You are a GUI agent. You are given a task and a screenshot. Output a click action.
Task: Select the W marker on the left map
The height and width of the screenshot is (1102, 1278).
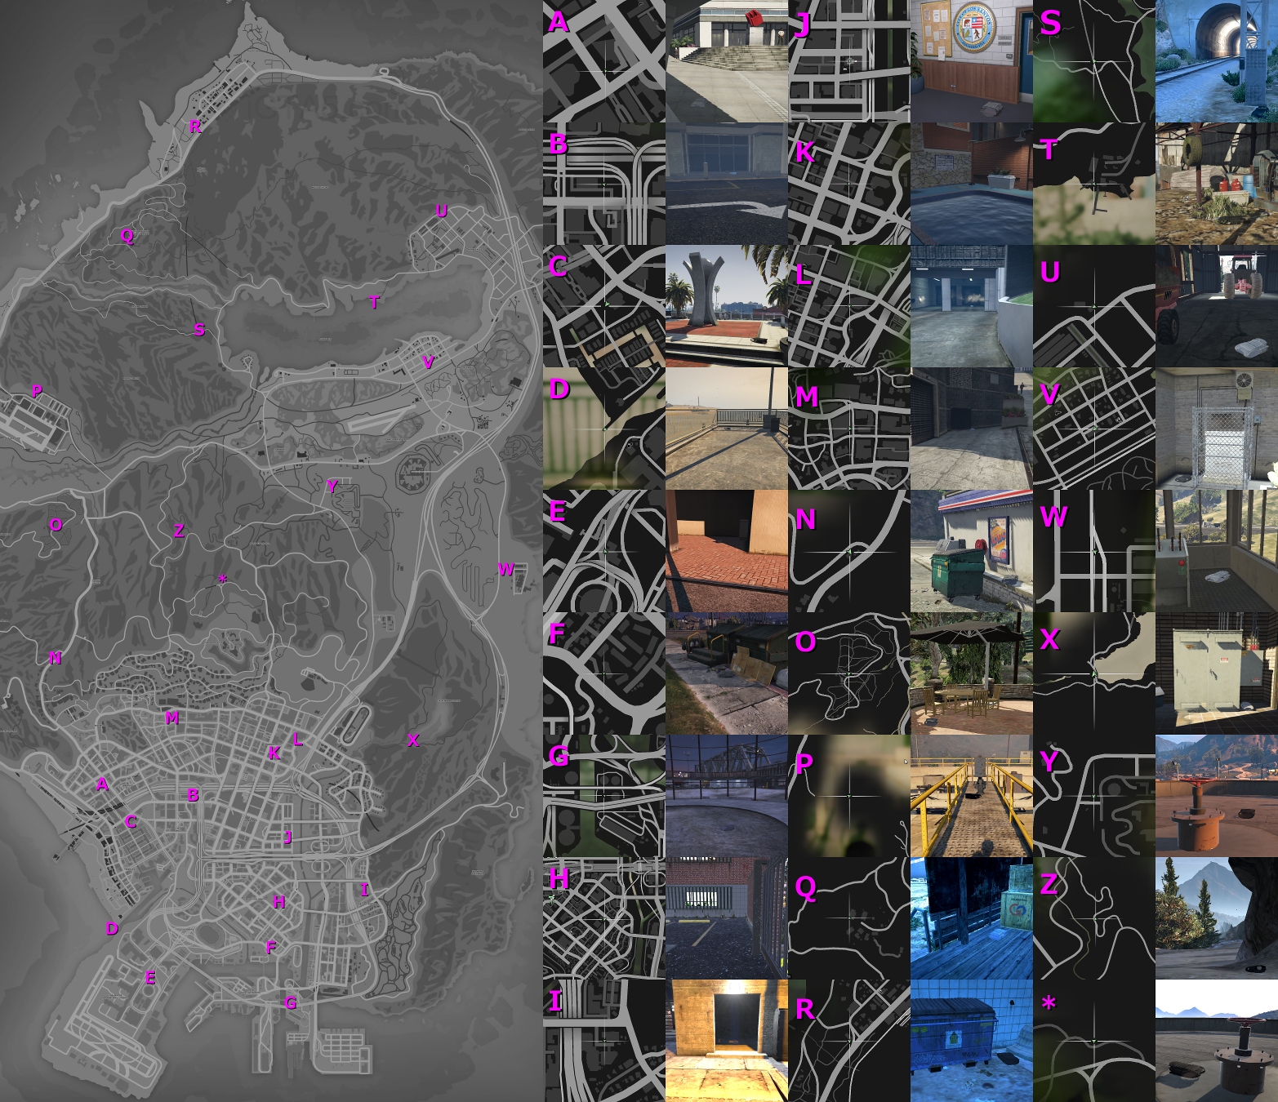tap(506, 569)
